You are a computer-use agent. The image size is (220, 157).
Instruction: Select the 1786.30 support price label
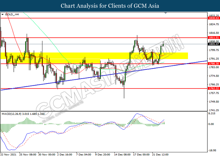[214, 64]
